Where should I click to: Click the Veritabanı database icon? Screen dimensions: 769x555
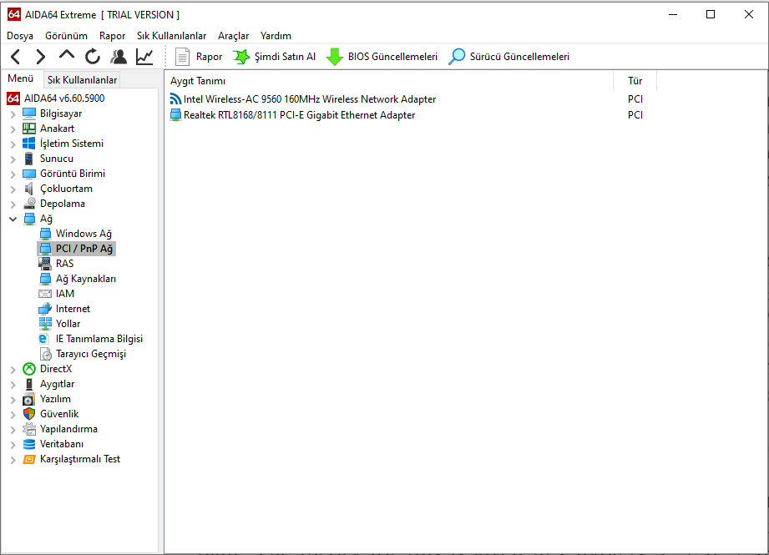pyautogui.click(x=29, y=444)
